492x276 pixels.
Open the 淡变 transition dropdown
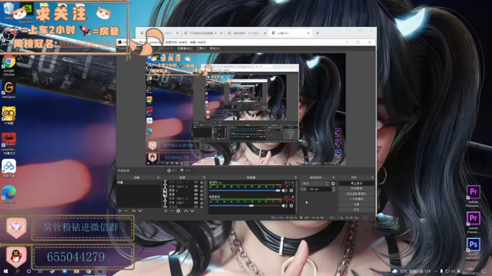[x=315, y=183]
